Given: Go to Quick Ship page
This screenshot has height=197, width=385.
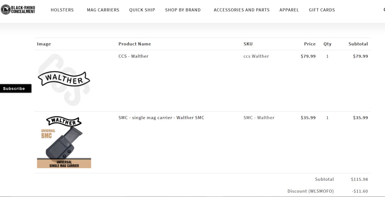Looking at the screenshot, I should point(142,10).
